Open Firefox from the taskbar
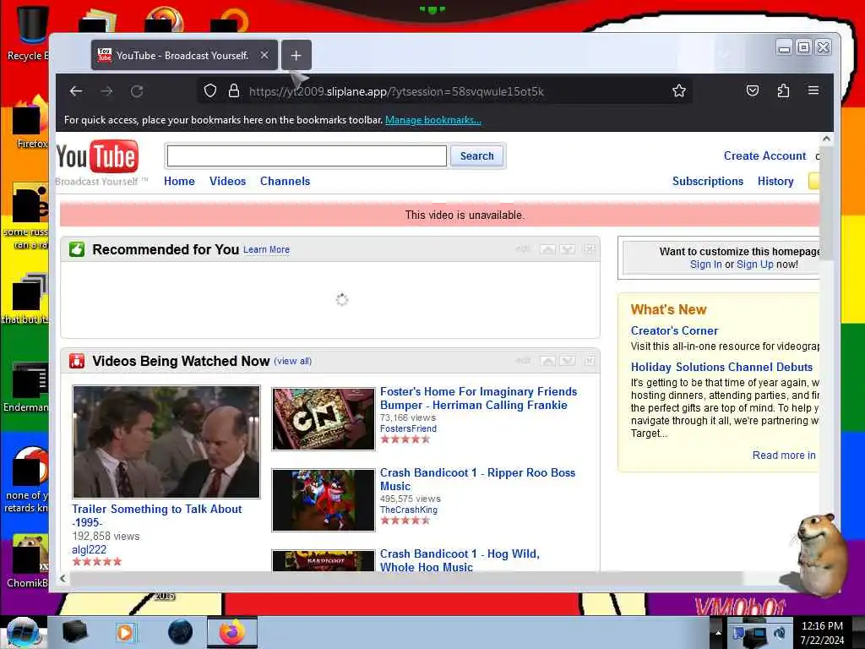The height and width of the screenshot is (649, 865). point(232,632)
